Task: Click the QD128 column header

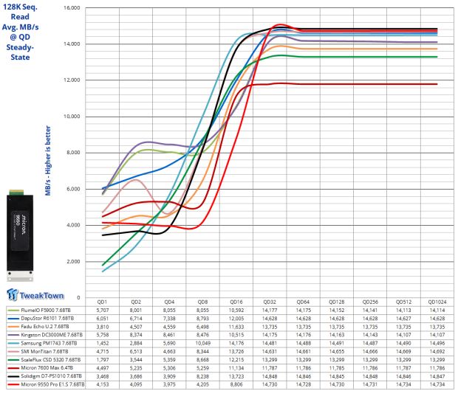Action: coord(337,302)
